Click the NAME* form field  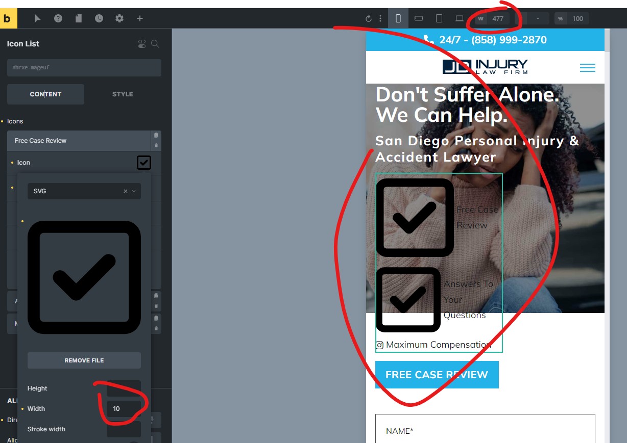pos(485,431)
